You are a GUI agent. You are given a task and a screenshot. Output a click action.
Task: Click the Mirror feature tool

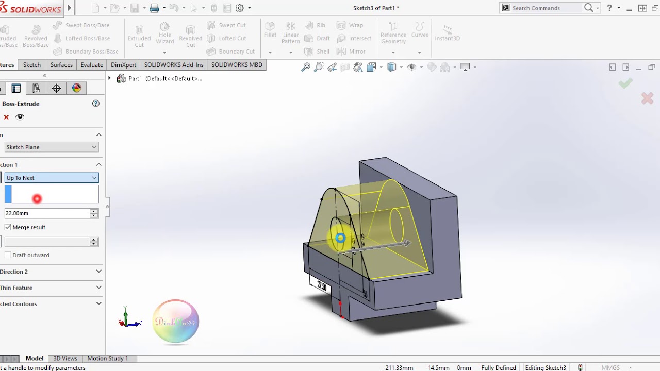351,52
